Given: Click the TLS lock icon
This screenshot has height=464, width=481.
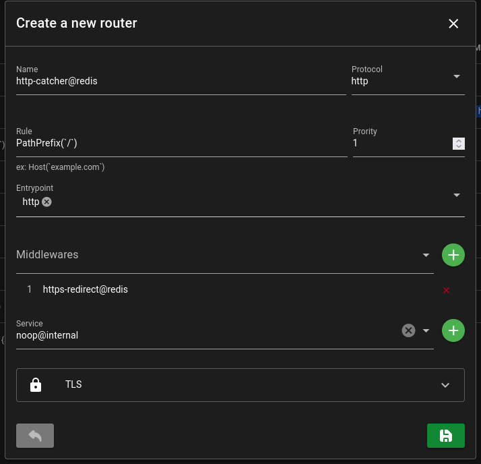Looking at the screenshot, I should pos(36,385).
